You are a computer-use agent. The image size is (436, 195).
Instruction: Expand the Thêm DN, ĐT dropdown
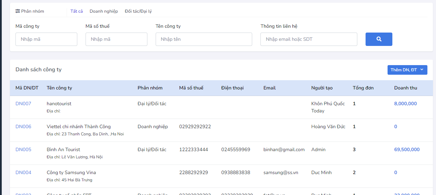407,70
